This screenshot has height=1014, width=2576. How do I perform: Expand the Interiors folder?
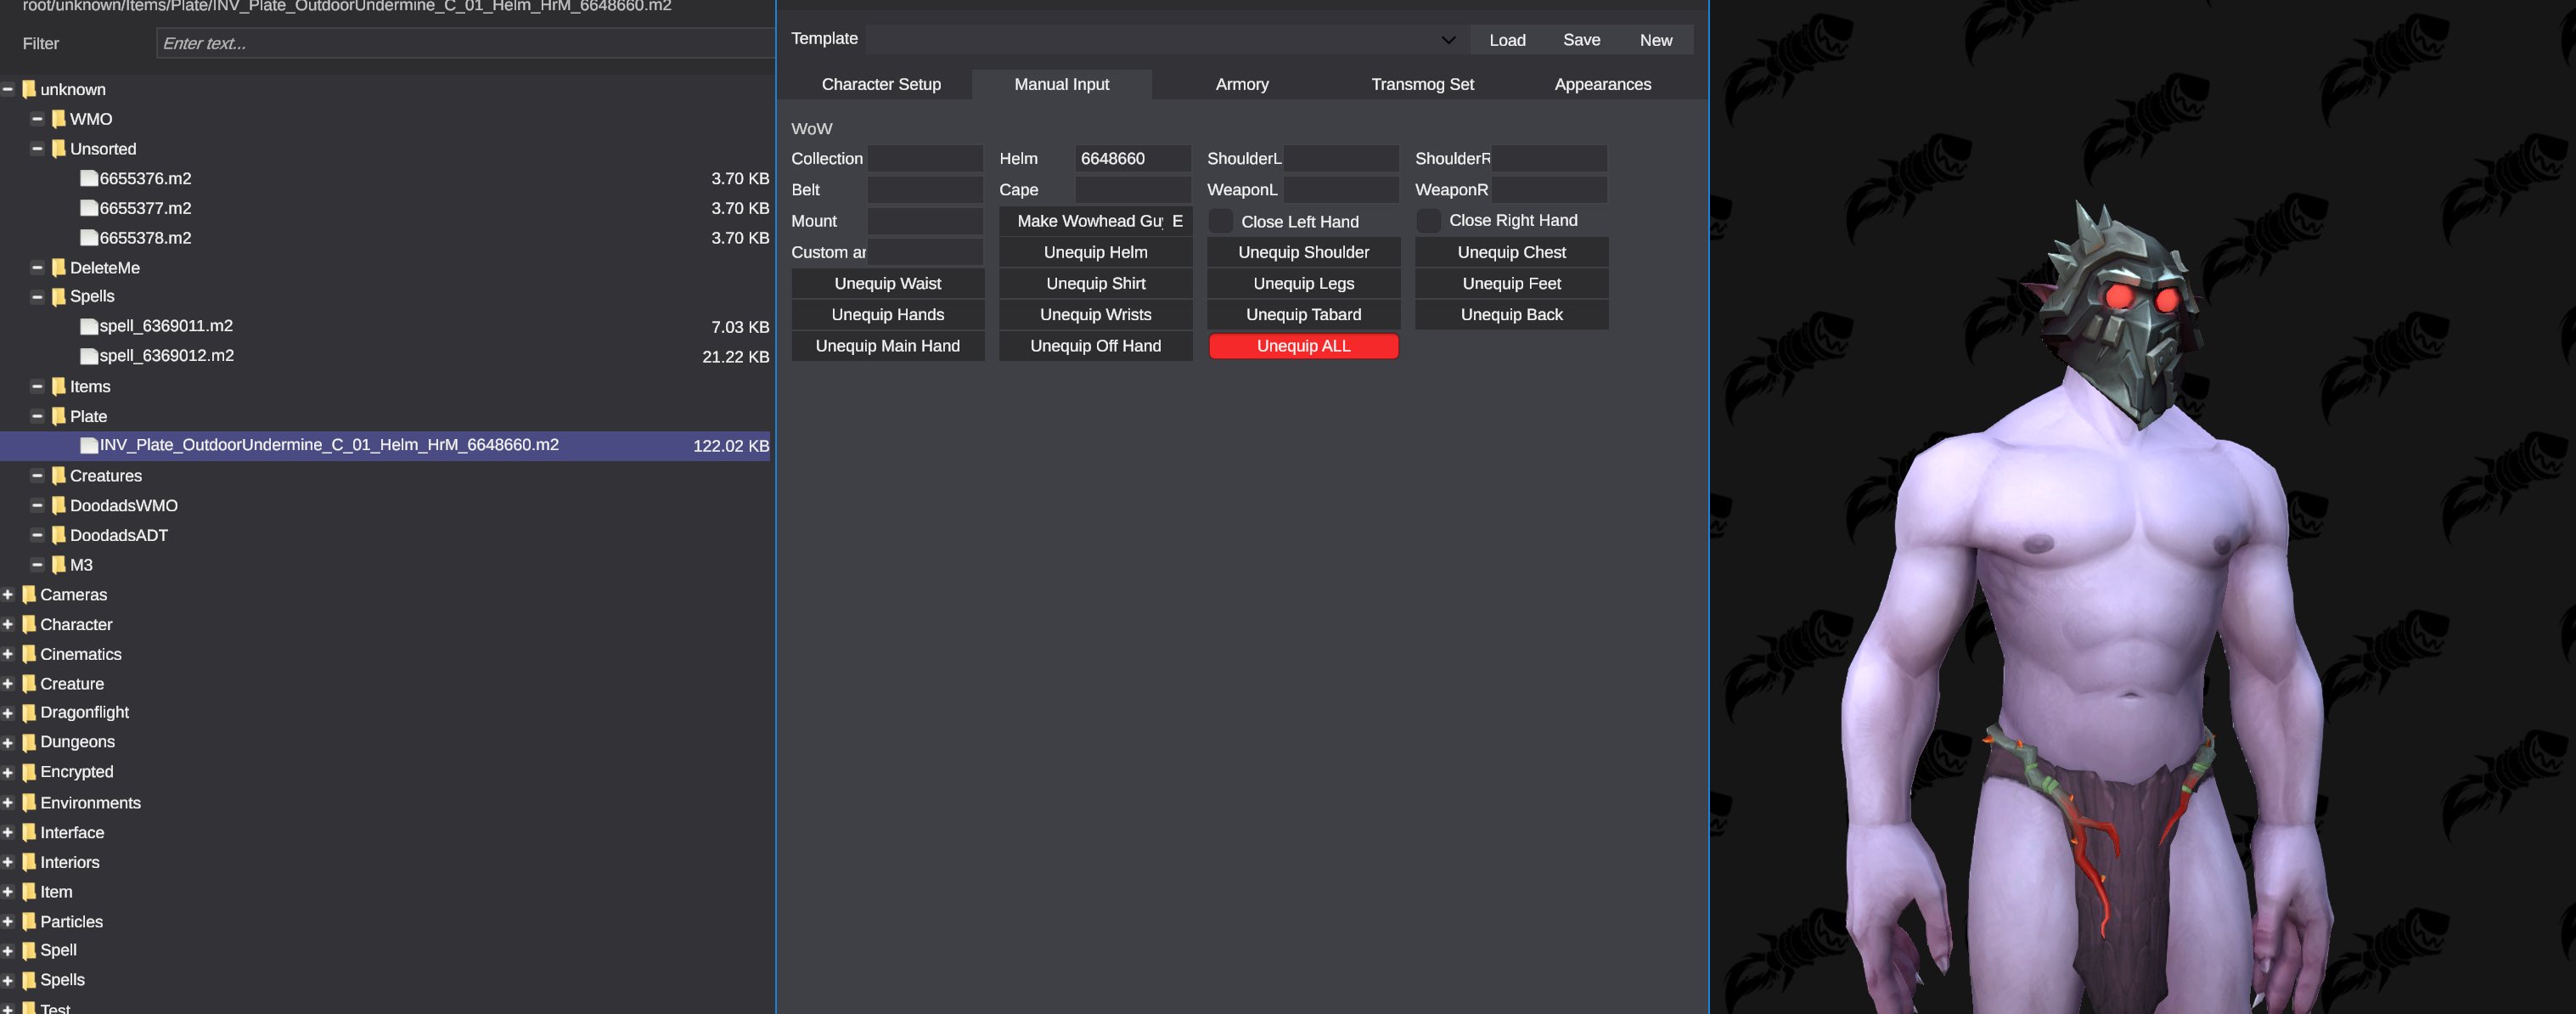pos(7,862)
